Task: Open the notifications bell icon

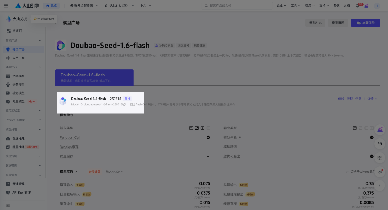Action: [357, 6]
